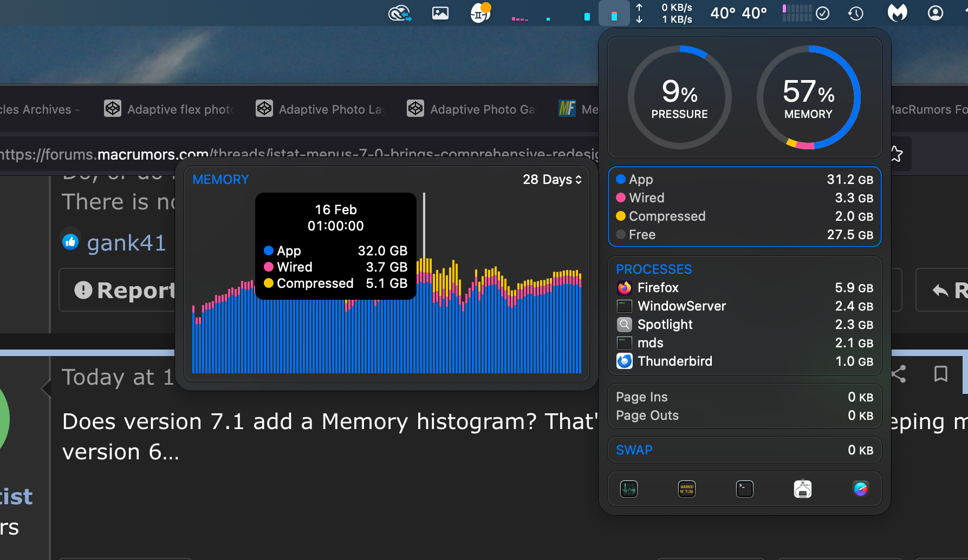Viewport: 968px width, 560px height.
Task: Click the tooltip's App 32.0 GB entry
Action: [336, 251]
